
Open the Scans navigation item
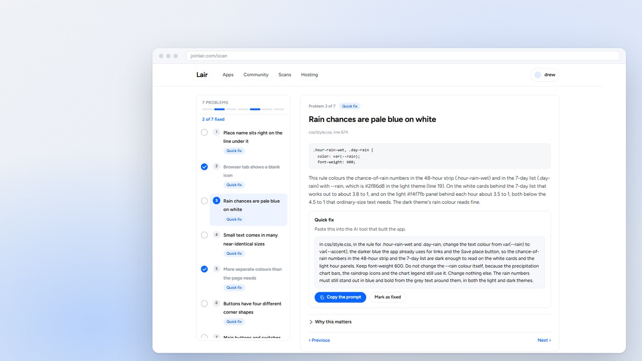[x=285, y=75]
